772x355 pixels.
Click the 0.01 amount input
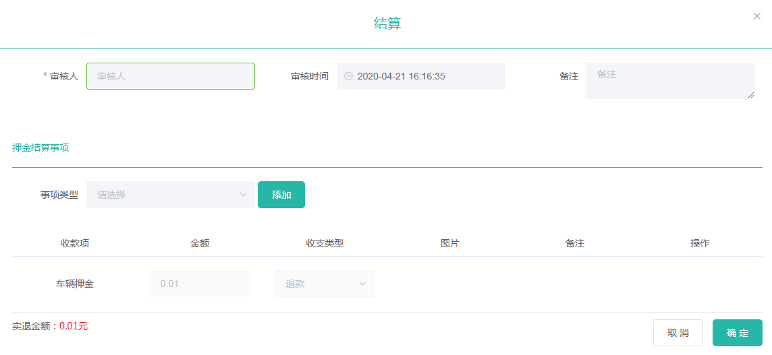(200, 284)
